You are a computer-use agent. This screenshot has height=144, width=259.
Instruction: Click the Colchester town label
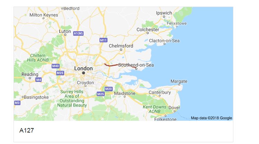tap(148, 29)
